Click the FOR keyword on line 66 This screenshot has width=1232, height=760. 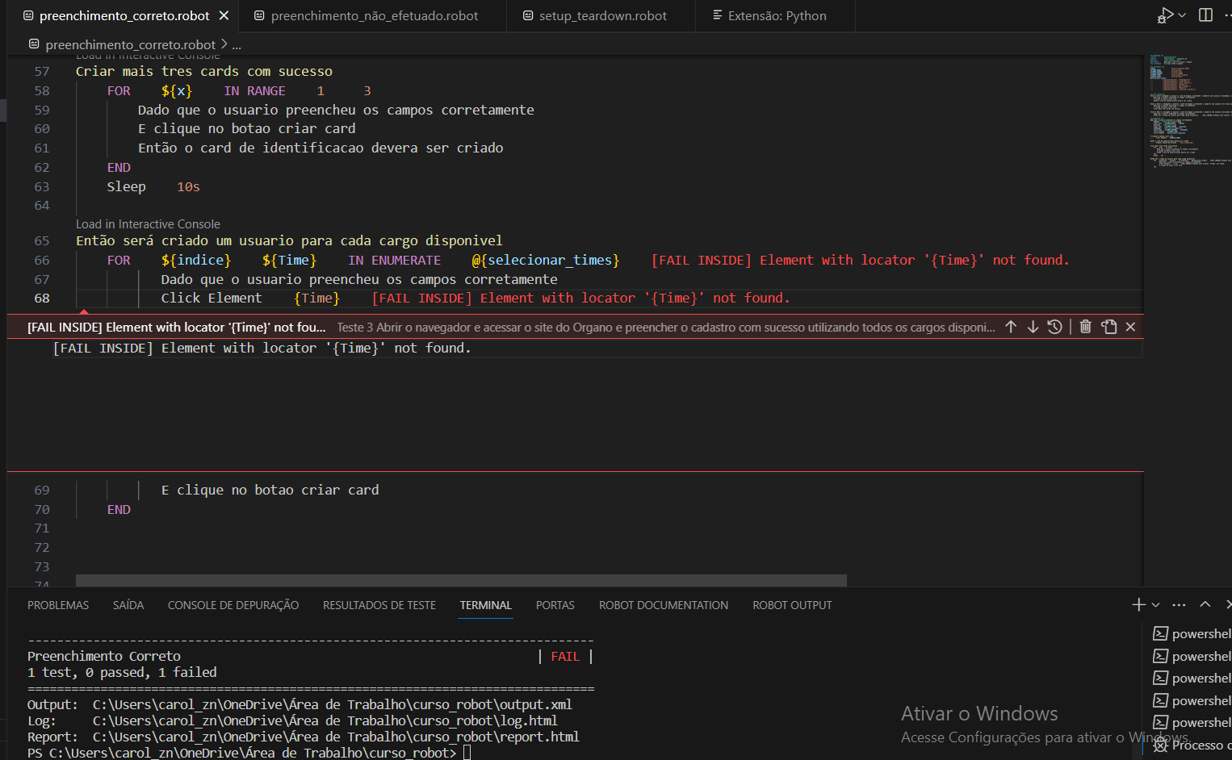(x=119, y=260)
